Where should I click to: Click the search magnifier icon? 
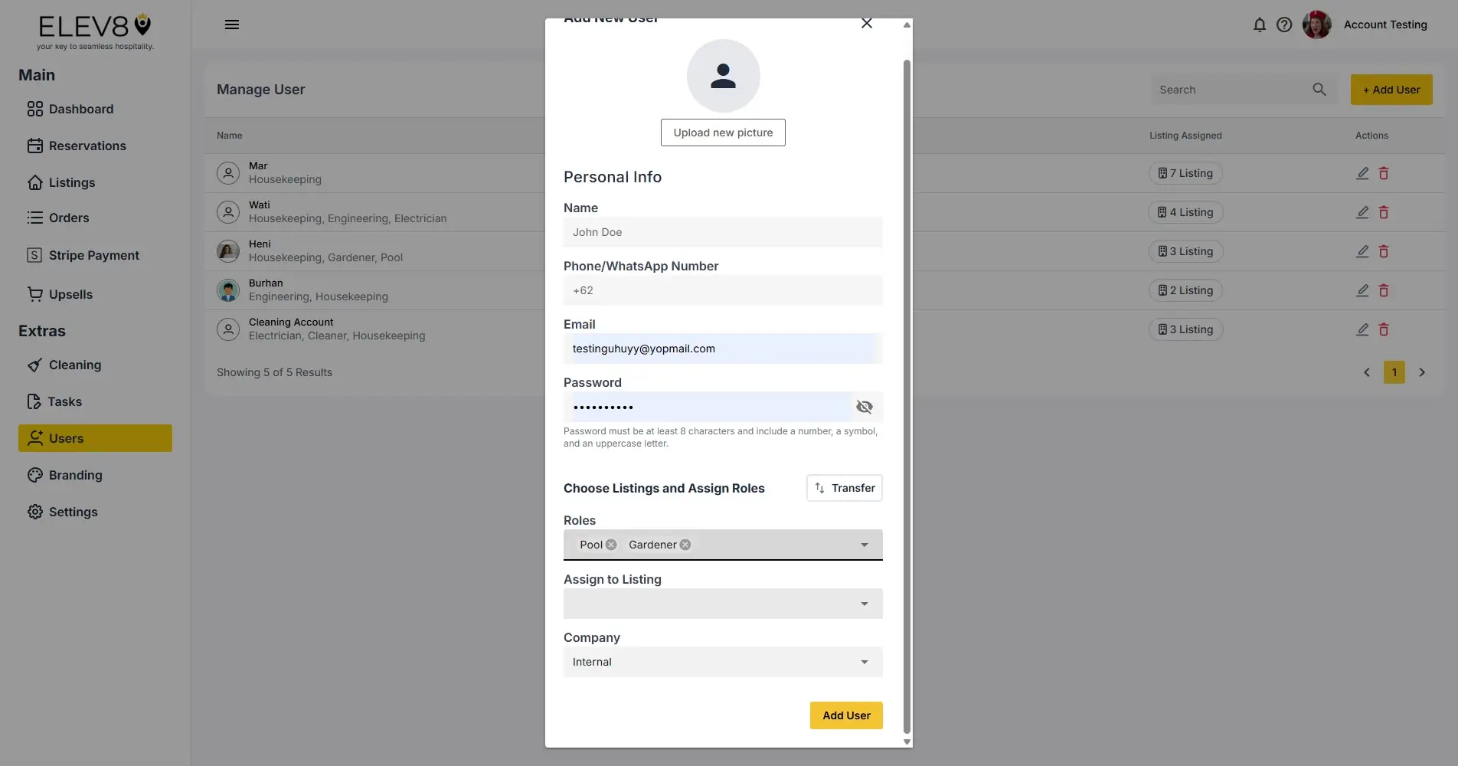pos(1319,90)
